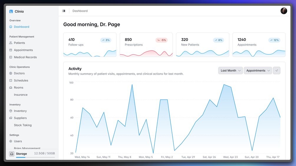The image size is (296, 166).
Task: Click the Storage label text
Action: (x=21, y=154)
